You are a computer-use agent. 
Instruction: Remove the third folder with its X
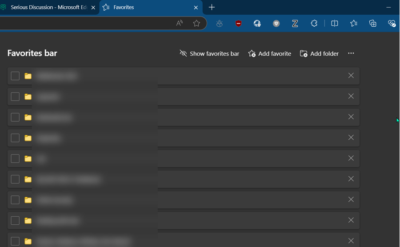[x=351, y=117]
